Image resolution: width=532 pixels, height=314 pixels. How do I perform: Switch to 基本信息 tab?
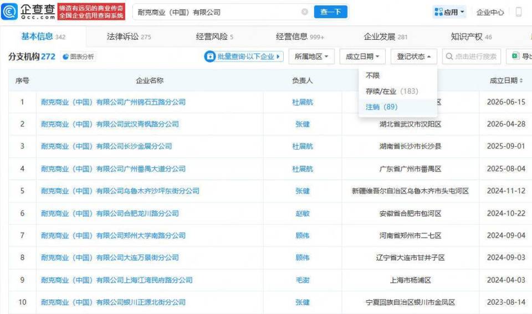pos(43,37)
